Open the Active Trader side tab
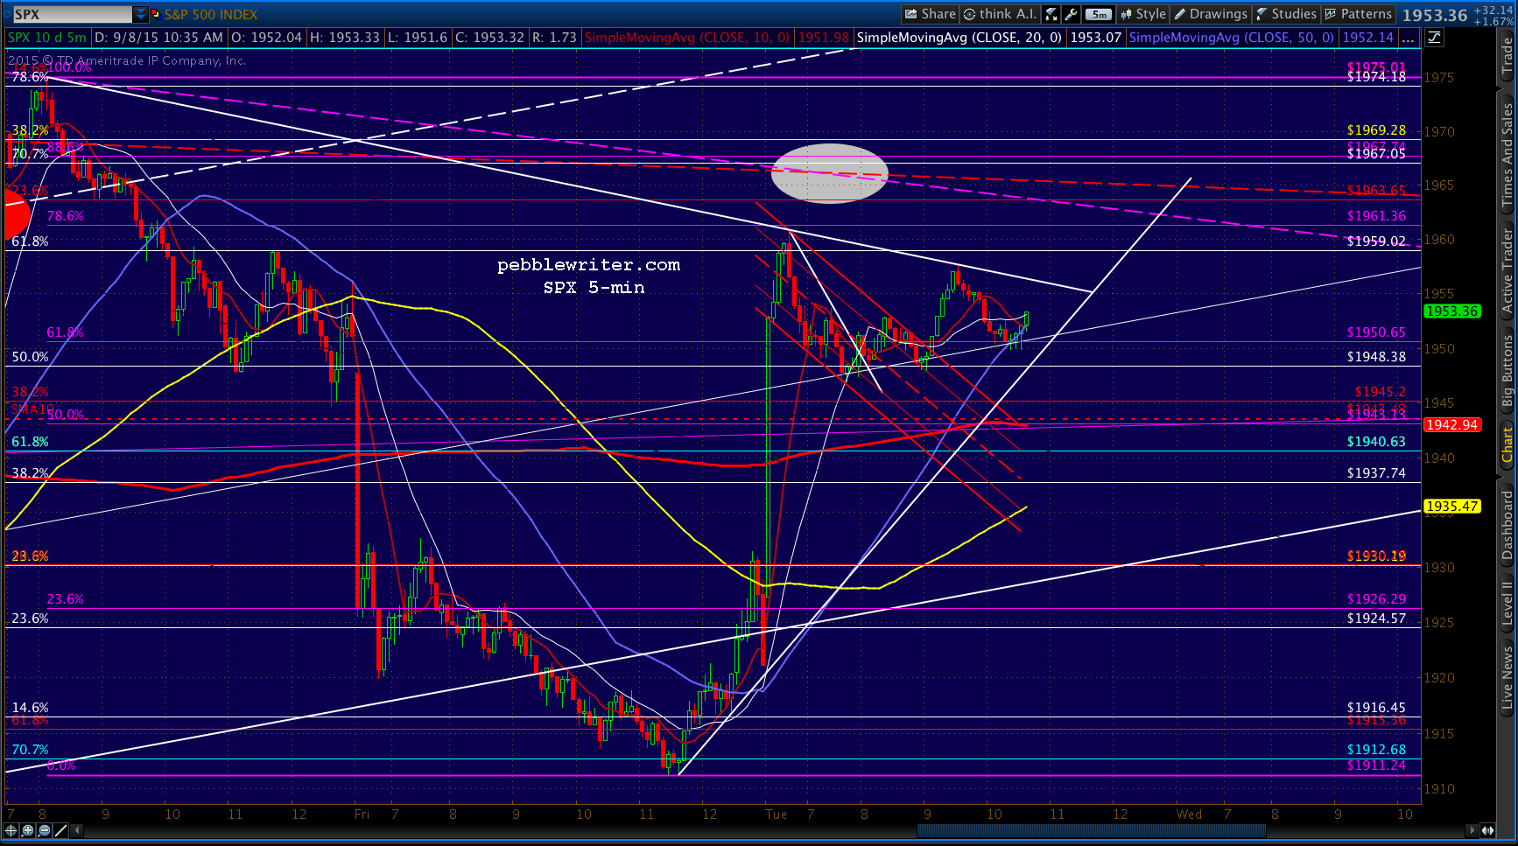Image resolution: width=1518 pixels, height=846 pixels. pos(1507,270)
